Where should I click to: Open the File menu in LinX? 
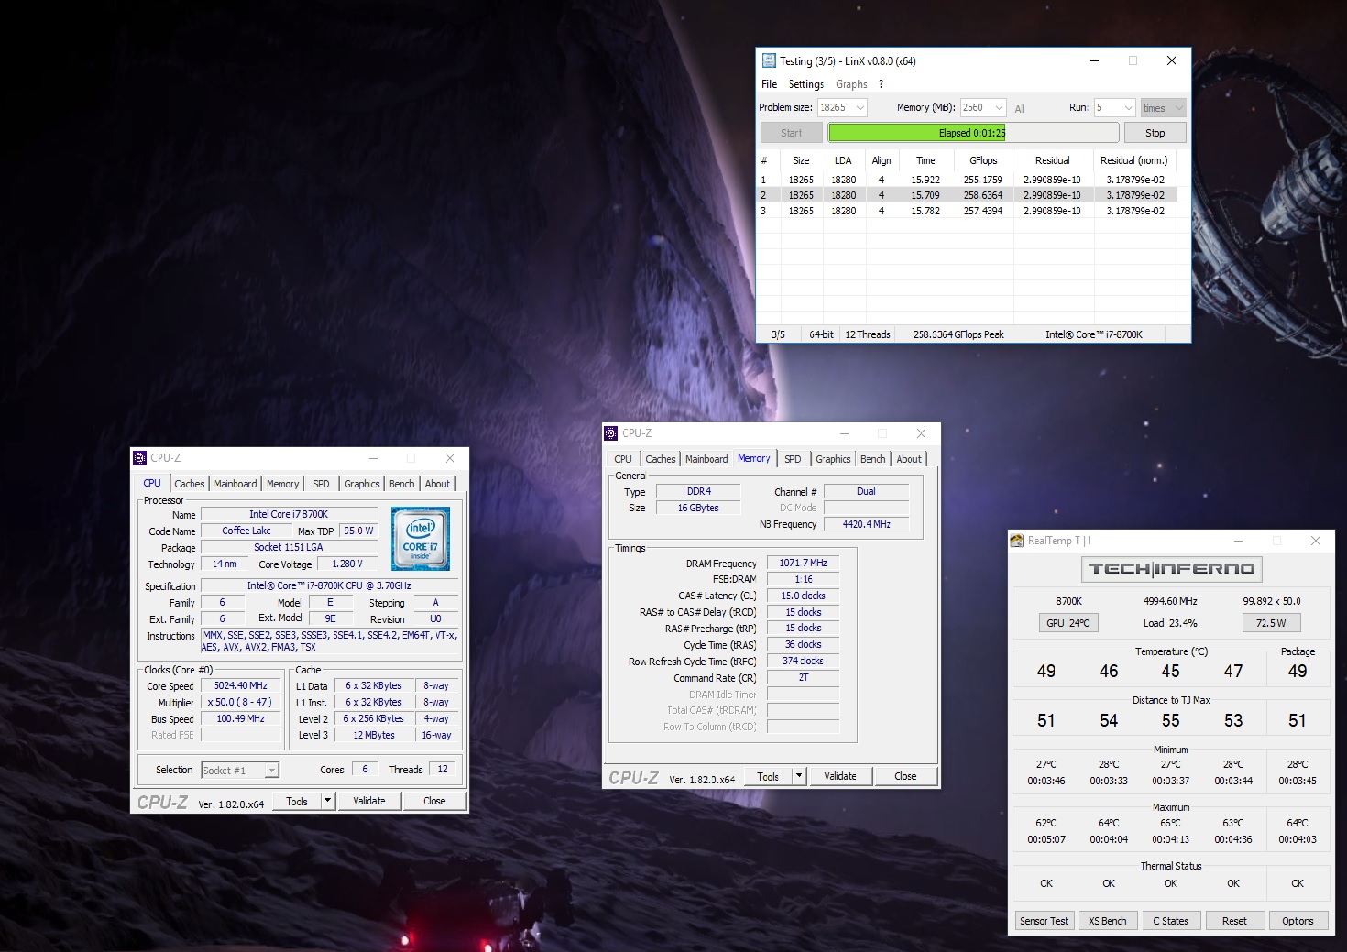[x=769, y=84]
